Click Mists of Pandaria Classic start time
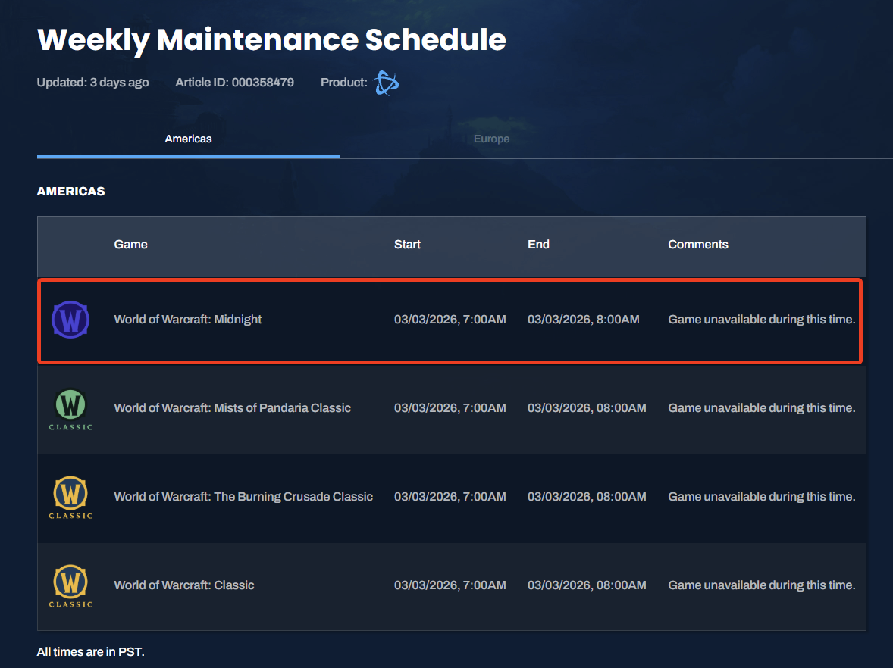 tap(450, 408)
